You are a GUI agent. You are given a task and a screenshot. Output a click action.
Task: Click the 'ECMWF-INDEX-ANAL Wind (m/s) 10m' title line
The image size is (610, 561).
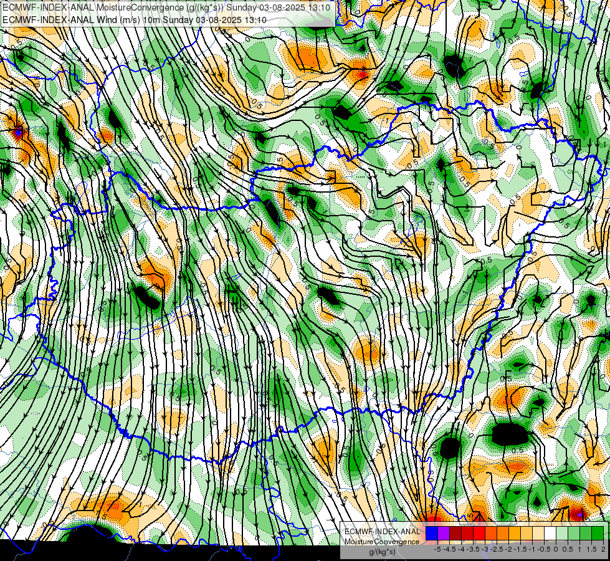click(x=135, y=20)
